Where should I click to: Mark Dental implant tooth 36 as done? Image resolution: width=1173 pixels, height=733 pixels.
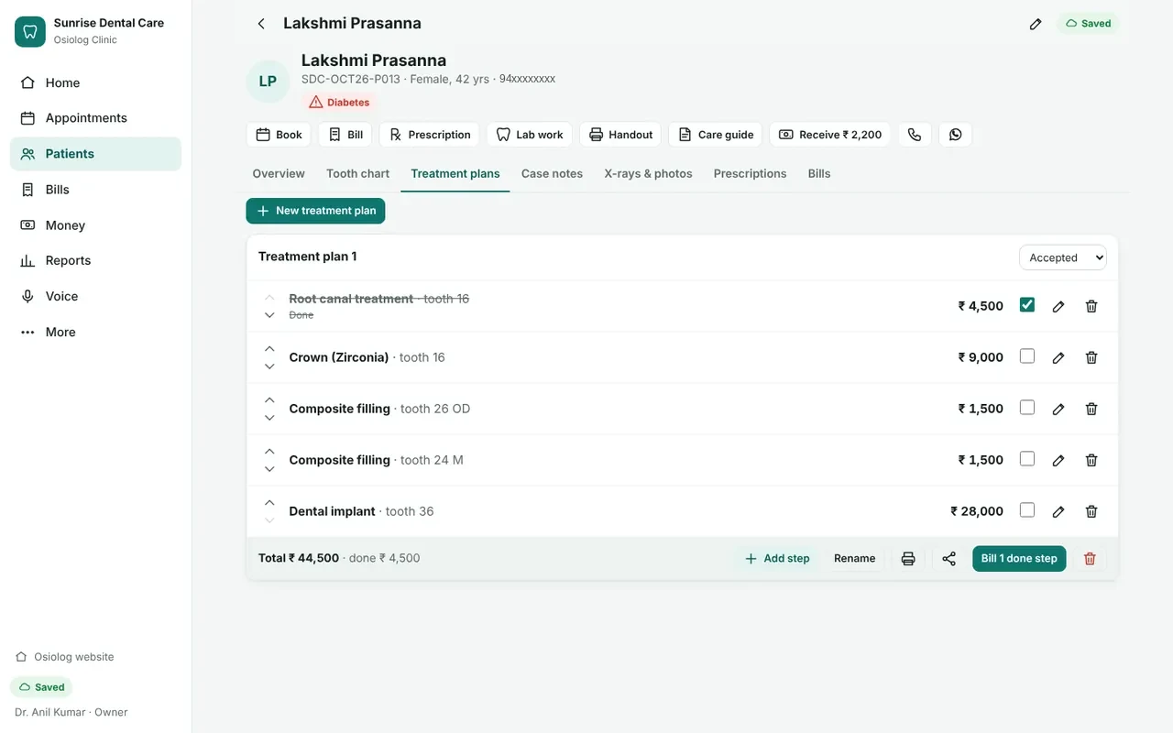(x=1027, y=510)
